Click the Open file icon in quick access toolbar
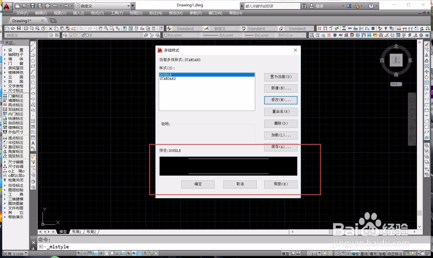The image size is (433, 258). [x=25, y=6]
